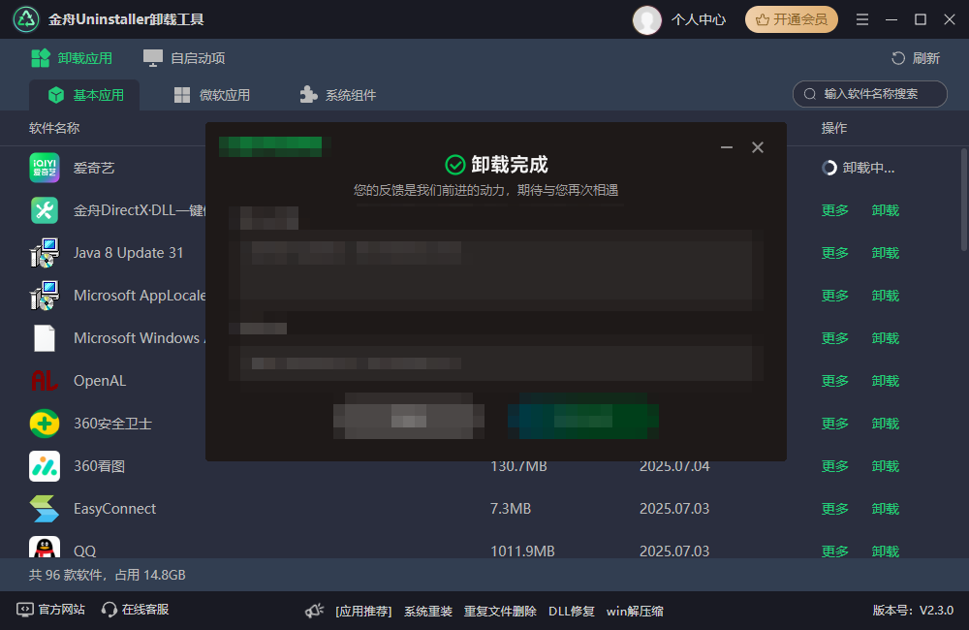The image size is (969, 630).
Task: Click the Microsoft Windows blank file icon
Action: click(45, 338)
